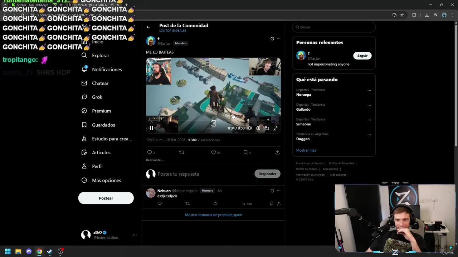This screenshot has height=257, width=458.
Task: Pause the video playback
Action: click(151, 128)
